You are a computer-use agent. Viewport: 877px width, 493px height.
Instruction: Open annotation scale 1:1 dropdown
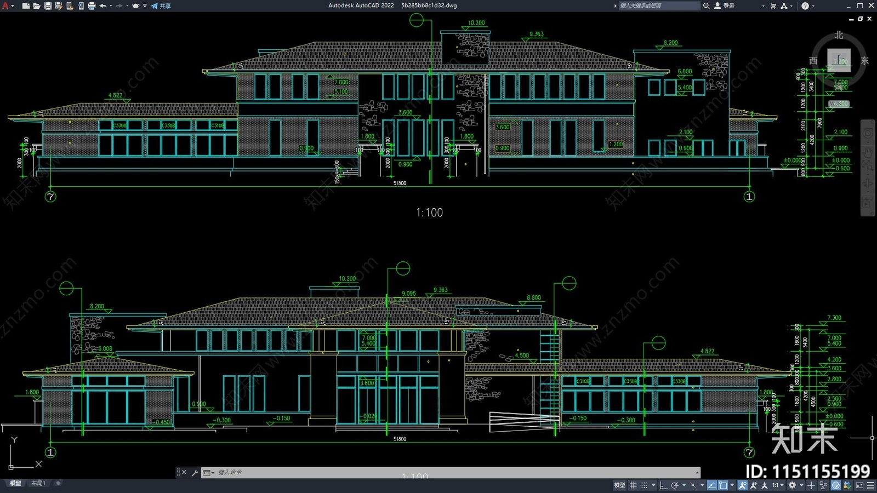click(x=778, y=485)
